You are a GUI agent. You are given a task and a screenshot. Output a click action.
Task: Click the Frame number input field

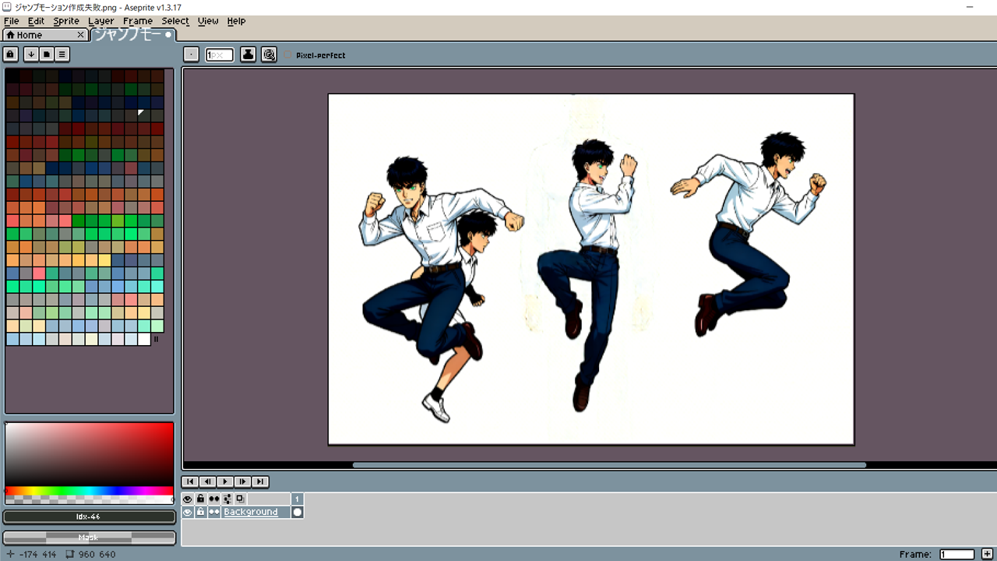click(956, 554)
